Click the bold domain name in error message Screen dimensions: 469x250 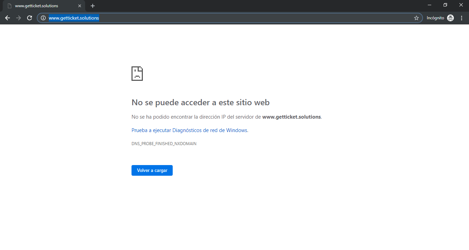point(291,117)
